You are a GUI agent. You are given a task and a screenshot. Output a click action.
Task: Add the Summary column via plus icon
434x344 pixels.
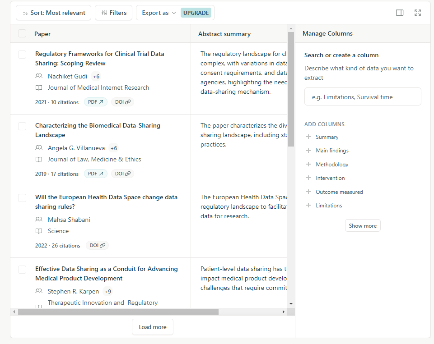point(308,137)
